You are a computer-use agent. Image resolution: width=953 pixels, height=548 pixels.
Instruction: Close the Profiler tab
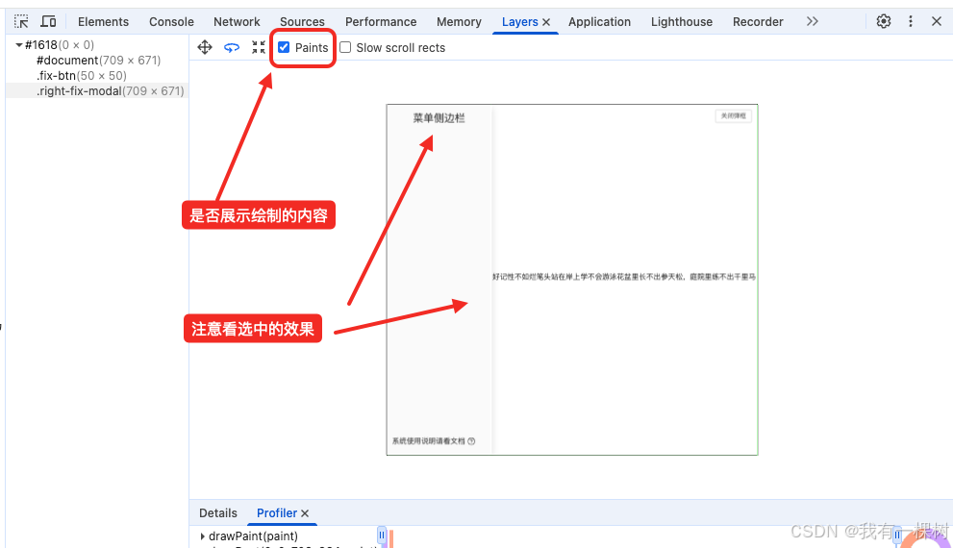pyautogui.click(x=305, y=513)
